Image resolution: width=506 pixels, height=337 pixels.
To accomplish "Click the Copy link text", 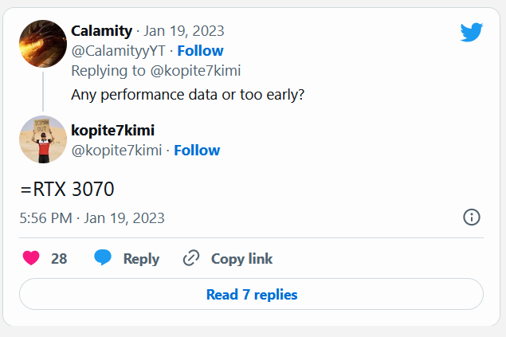I will tap(241, 259).
